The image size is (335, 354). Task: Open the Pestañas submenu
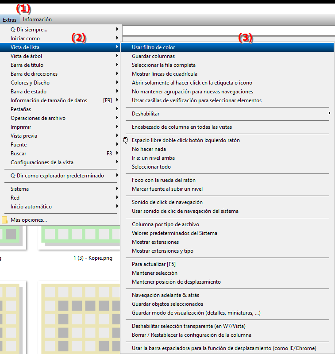(61, 109)
